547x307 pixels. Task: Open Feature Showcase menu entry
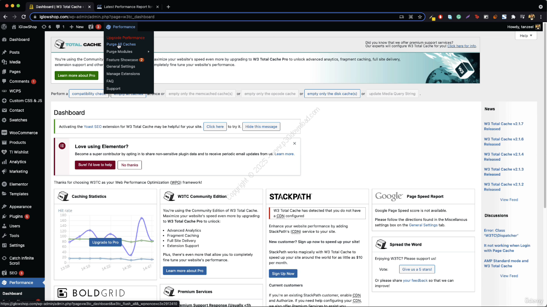125,60
